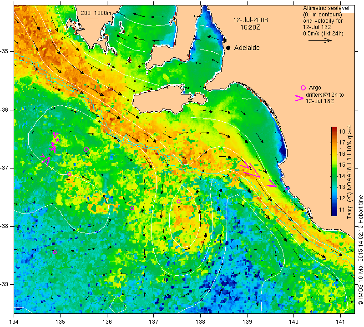This screenshot has width=364, height=327.
Task: Click the Argo float circle near 137.5E 37.6S
Action: [x=178, y=201]
